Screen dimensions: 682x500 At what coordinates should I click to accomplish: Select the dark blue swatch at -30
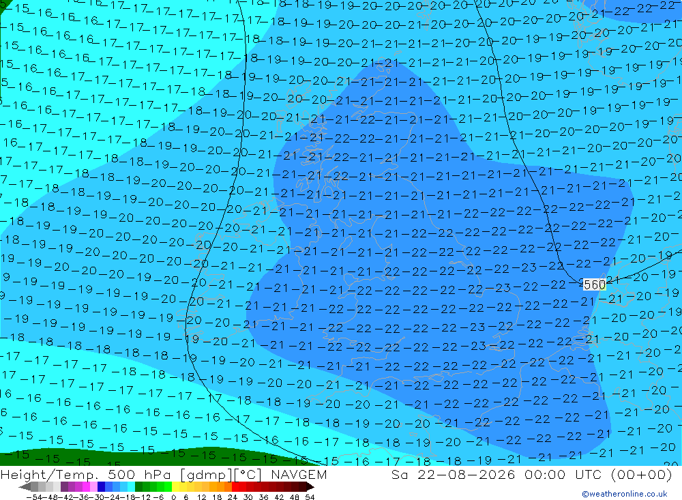point(102,487)
